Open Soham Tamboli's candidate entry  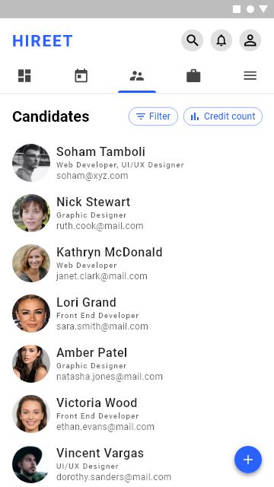(x=137, y=163)
